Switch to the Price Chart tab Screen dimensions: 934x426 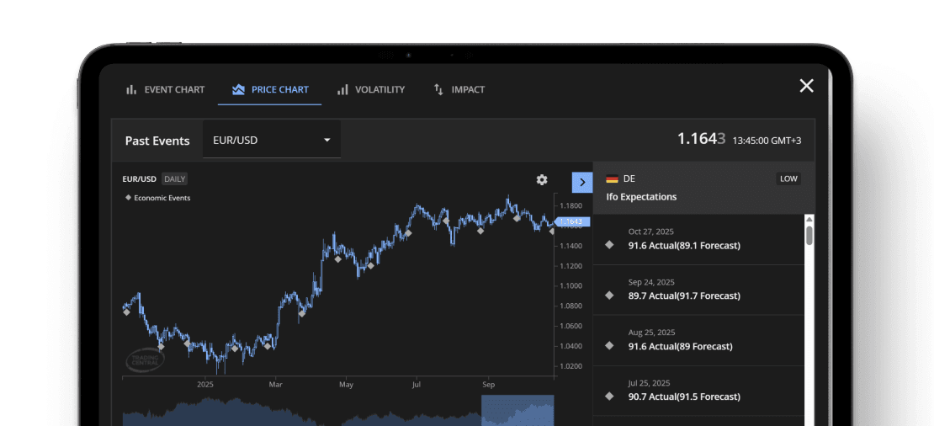[270, 89]
